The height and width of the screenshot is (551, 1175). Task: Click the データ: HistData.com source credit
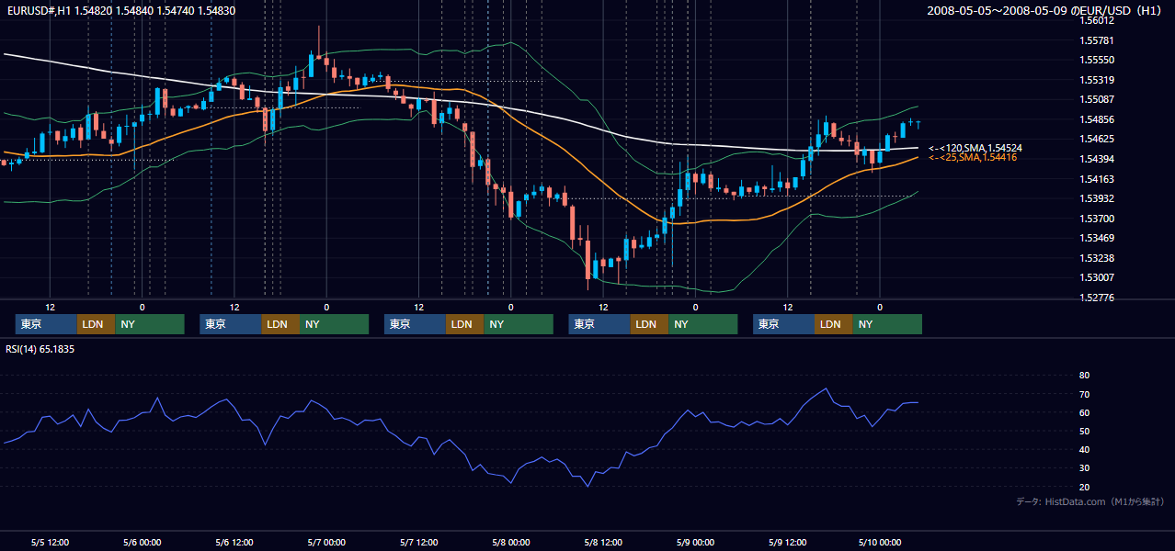point(1090,501)
